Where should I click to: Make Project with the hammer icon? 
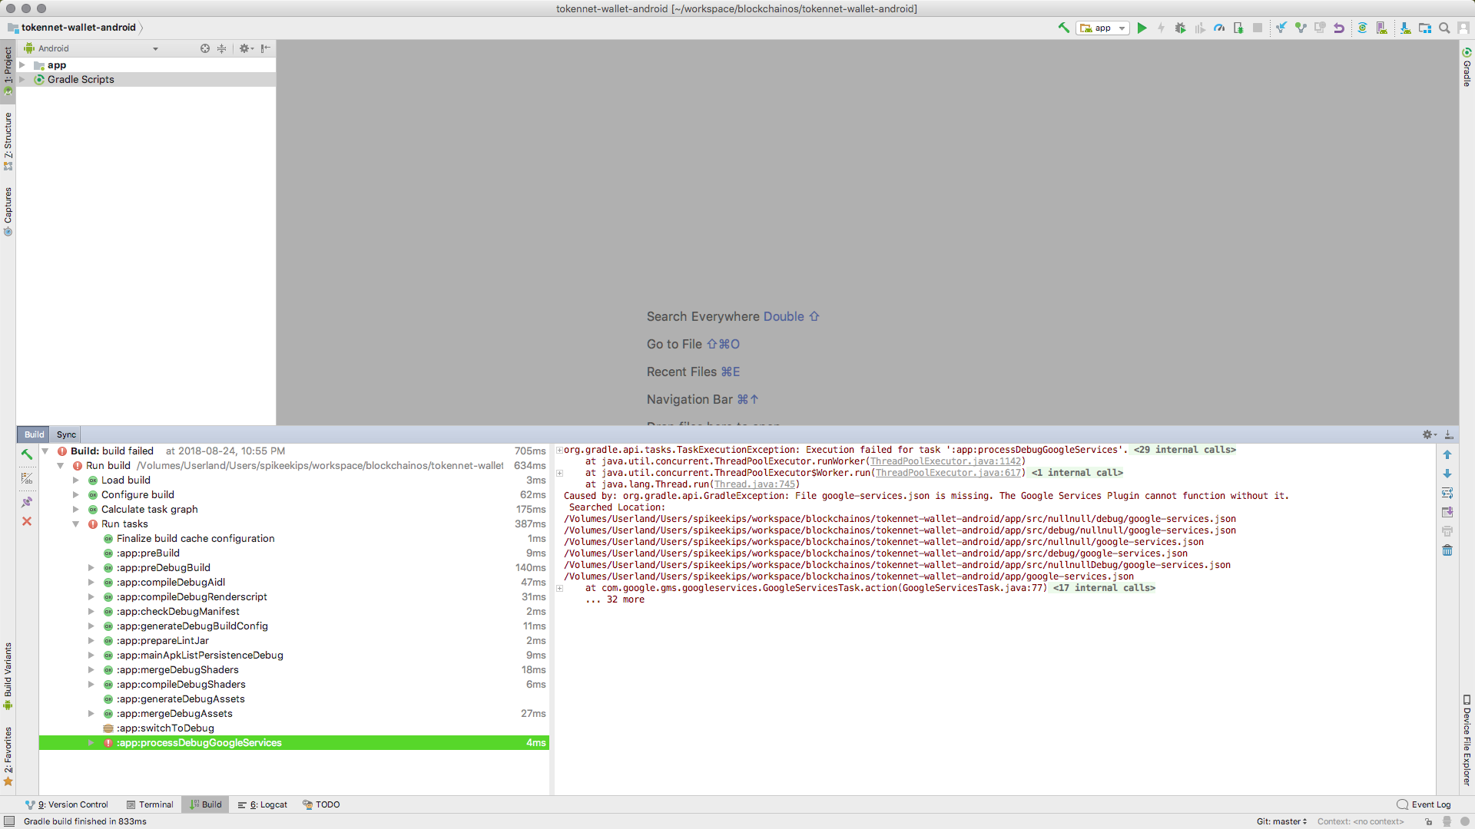tap(1065, 28)
